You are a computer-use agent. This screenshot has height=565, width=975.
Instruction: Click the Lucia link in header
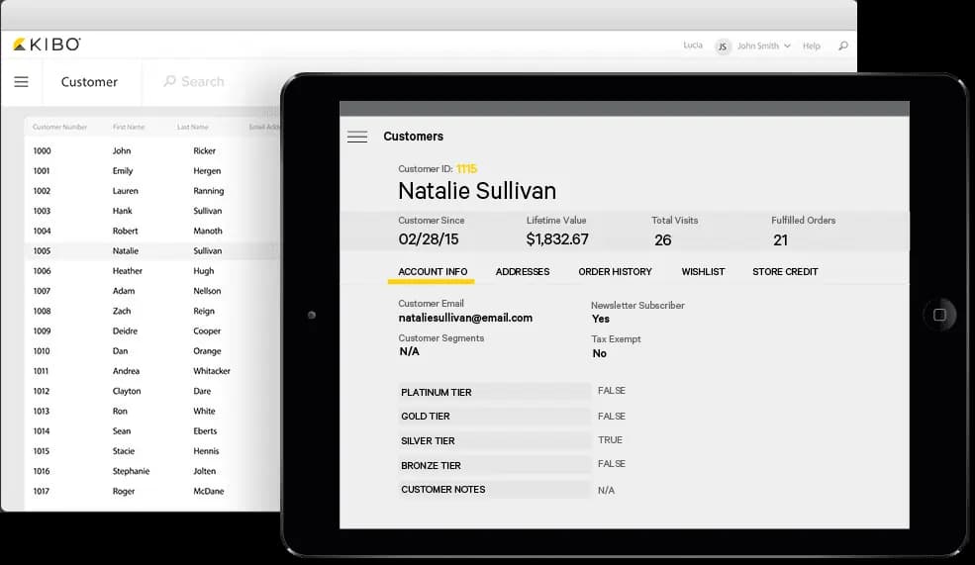click(693, 46)
